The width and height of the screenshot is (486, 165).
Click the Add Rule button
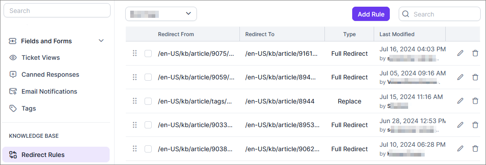[371, 14]
